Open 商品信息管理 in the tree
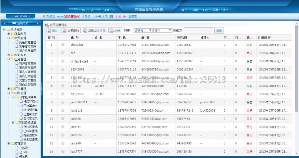 tap(28, 68)
